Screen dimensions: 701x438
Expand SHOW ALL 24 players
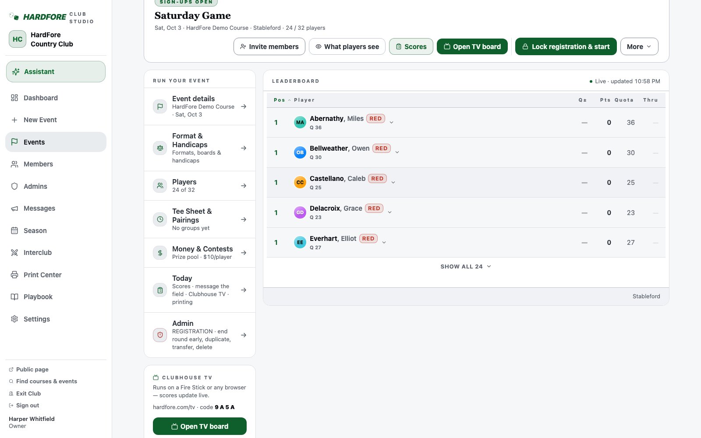466,266
